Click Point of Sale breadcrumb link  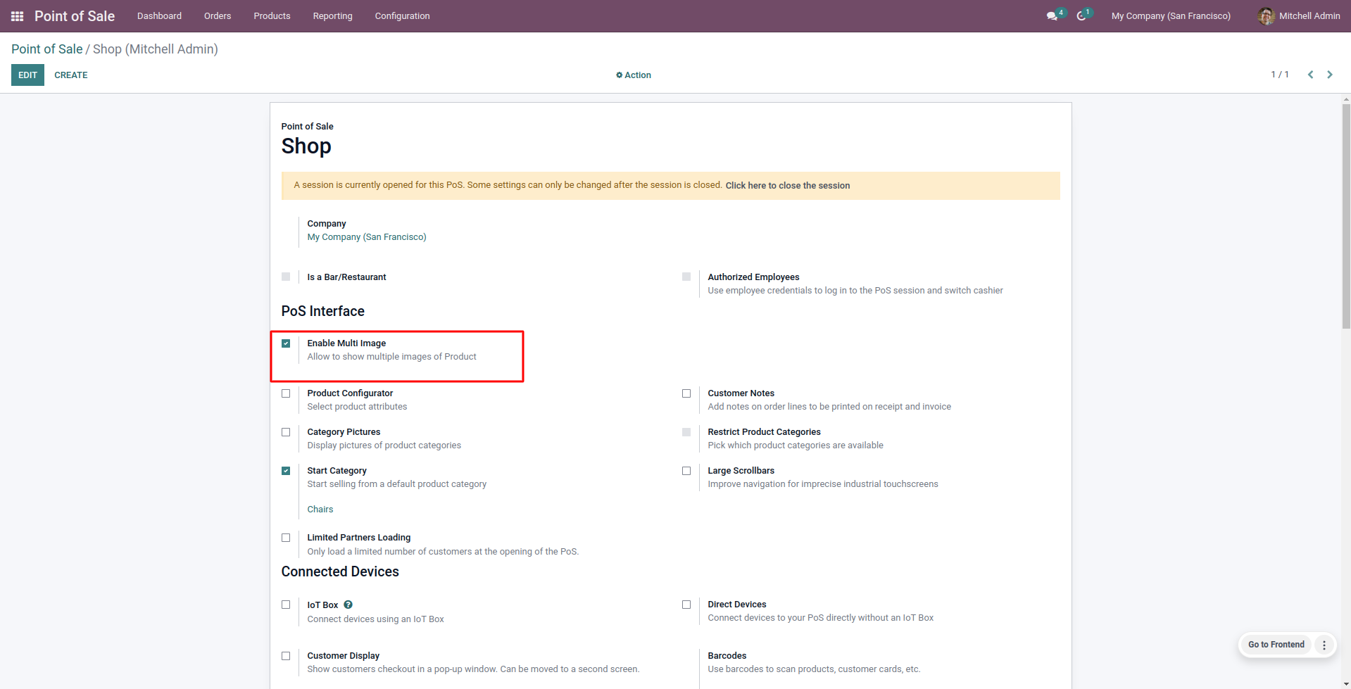pos(47,49)
